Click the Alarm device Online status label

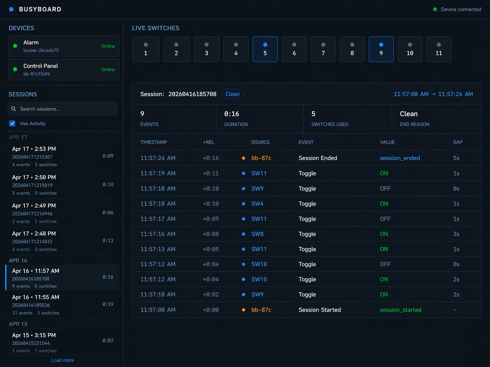[x=108, y=46]
